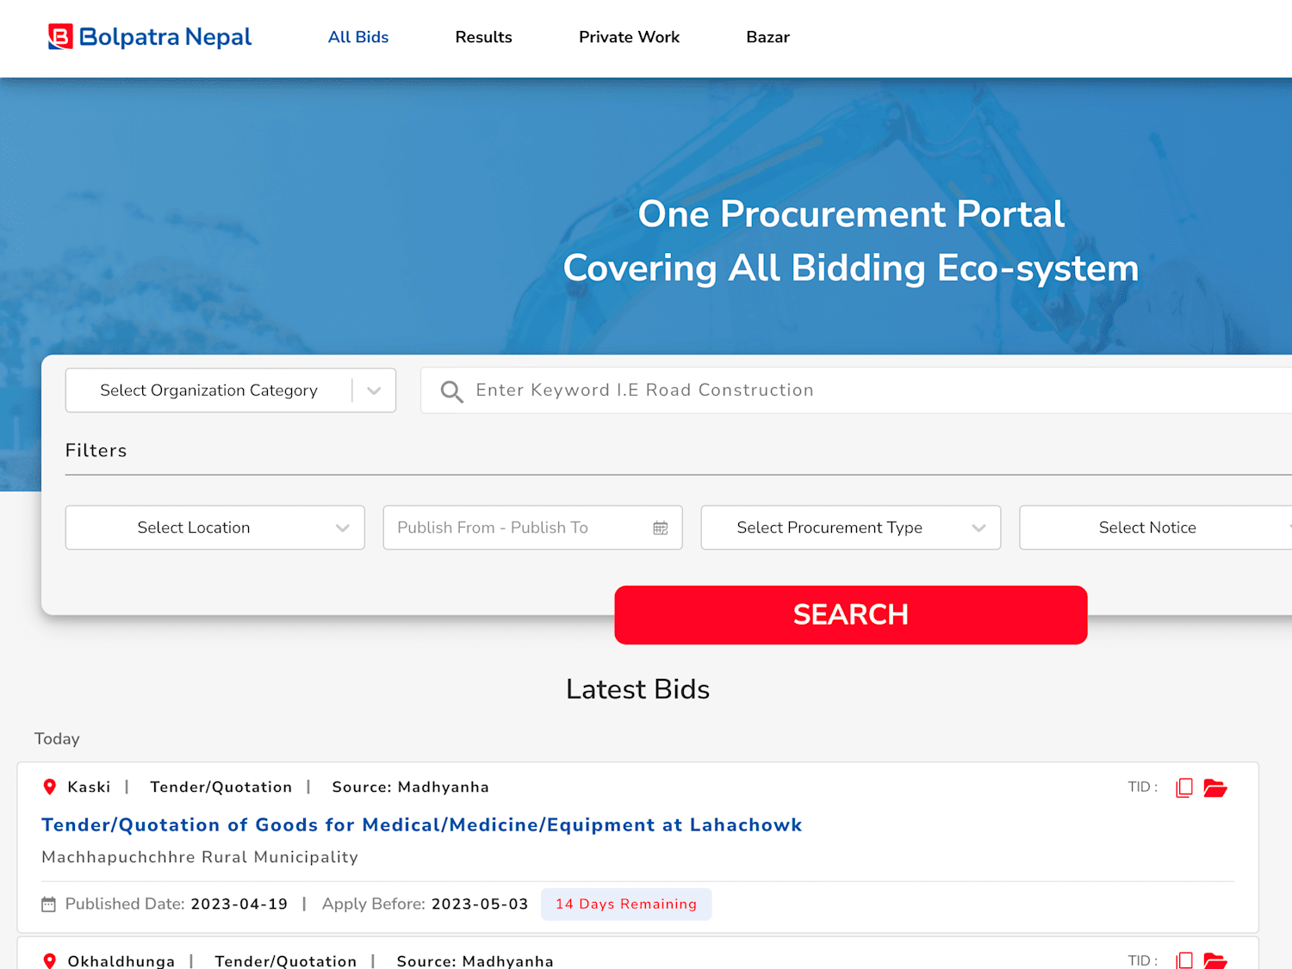This screenshot has width=1292, height=969.
Task: Click the Tender/Quotation label in the Kaski bid
Action: coord(221,787)
